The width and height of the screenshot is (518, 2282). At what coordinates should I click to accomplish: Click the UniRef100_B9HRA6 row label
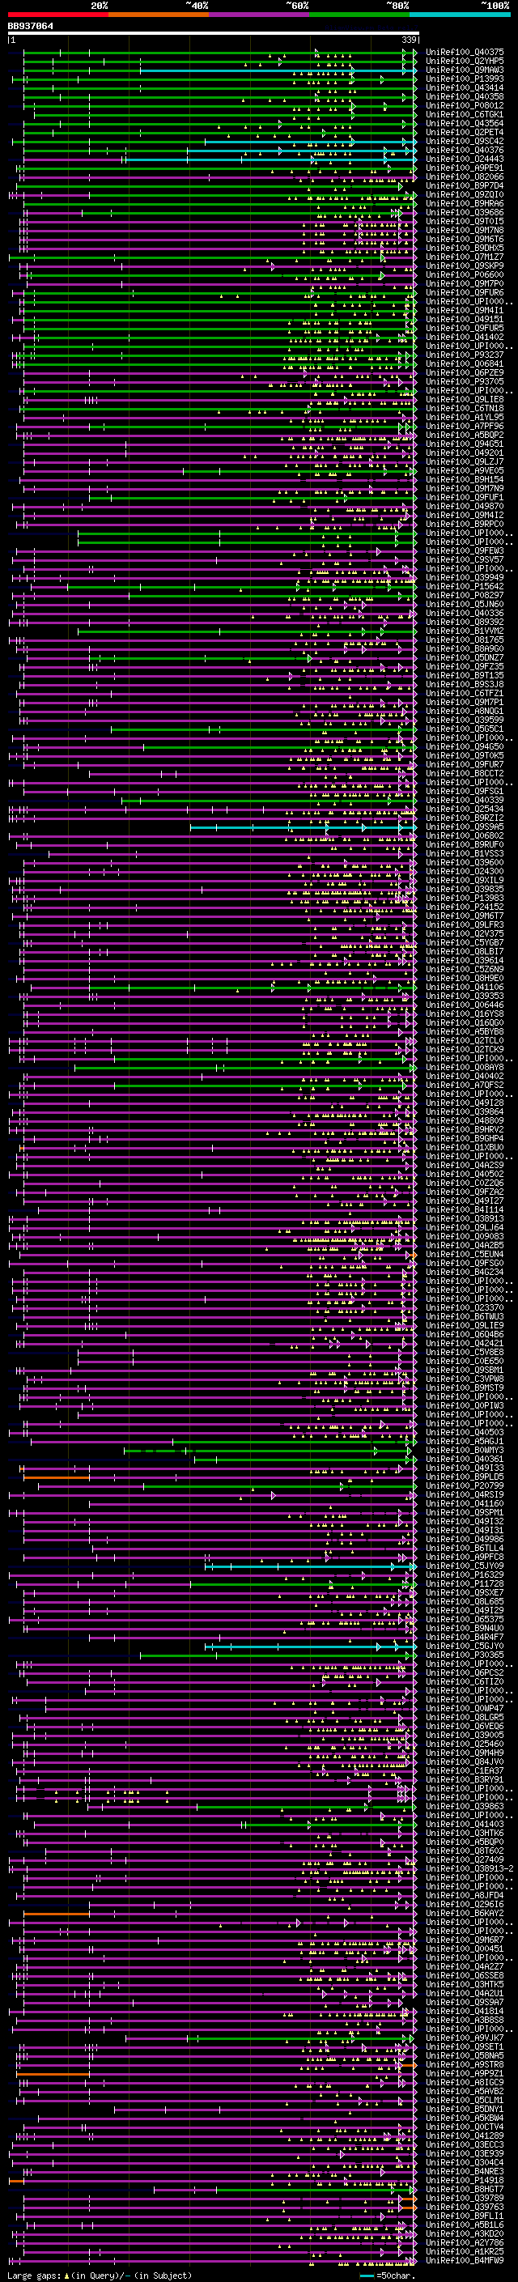pyautogui.click(x=465, y=204)
